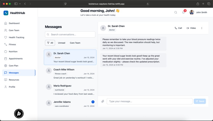Click the doctor tag in chat header
Viewport: 213px width, 121px height.
pos(112,30)
